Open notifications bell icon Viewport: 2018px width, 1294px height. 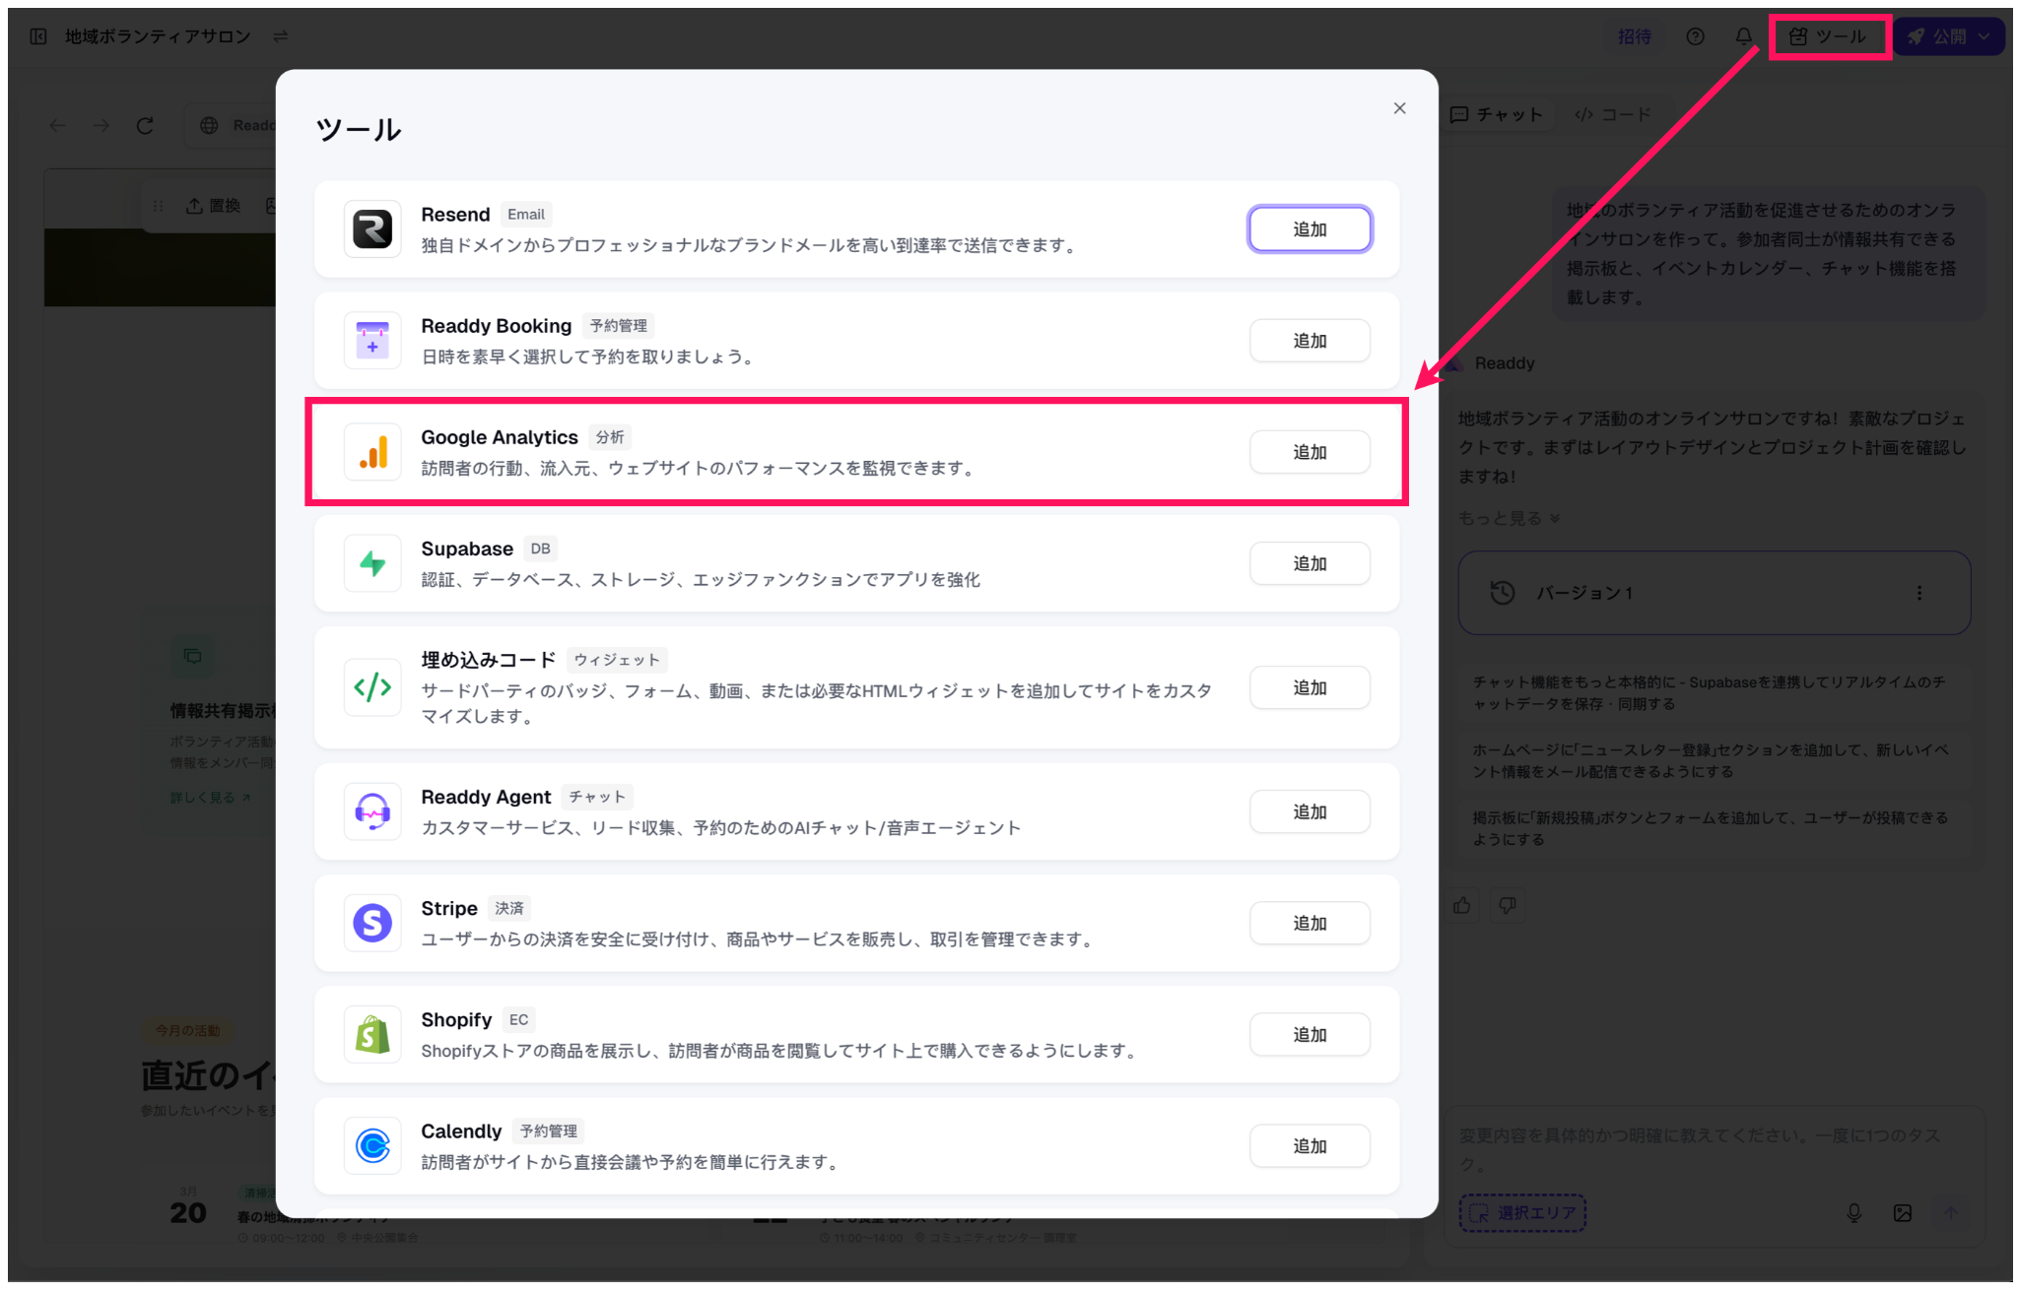tap(1743, 36)
